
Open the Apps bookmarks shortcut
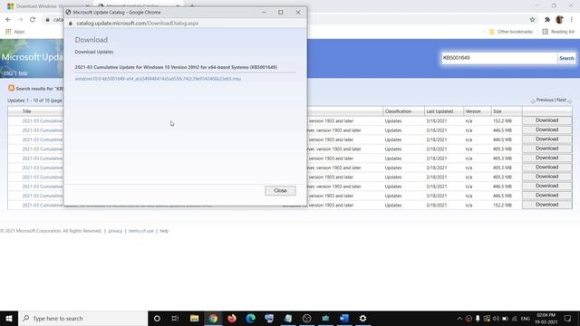tap(15, 32)
